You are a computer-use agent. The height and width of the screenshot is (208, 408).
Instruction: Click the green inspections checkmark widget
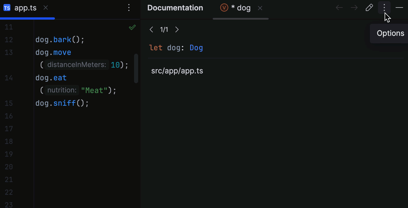132,27
